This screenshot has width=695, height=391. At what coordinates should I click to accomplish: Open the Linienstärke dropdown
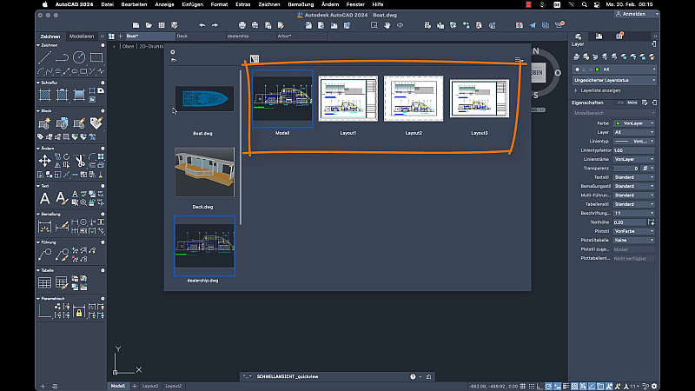click(x=634, y=159)
